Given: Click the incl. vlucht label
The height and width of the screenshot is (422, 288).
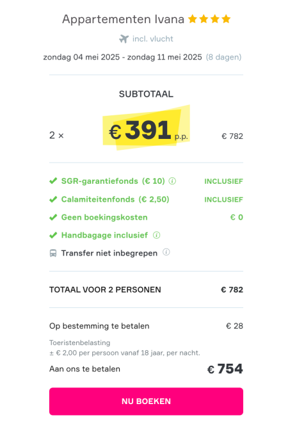Looking at the screenshot, I should click(153, 39).
